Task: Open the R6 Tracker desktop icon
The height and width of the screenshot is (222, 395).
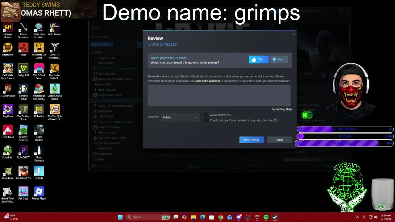Action: [x=39, y=112]
